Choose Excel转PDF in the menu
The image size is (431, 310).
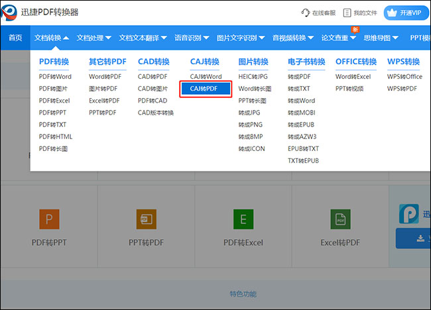click(x=104, y=101)
